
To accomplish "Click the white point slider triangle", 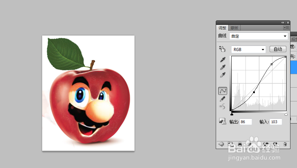I will [x=286, y=114].
